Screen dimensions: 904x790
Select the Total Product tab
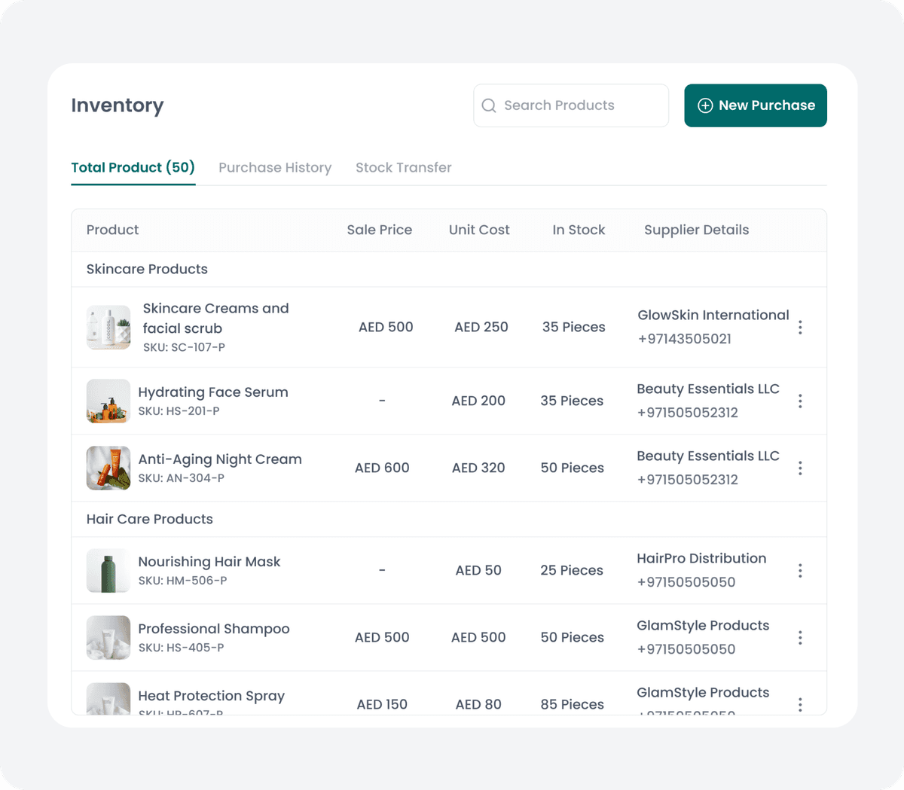(133, 167)
